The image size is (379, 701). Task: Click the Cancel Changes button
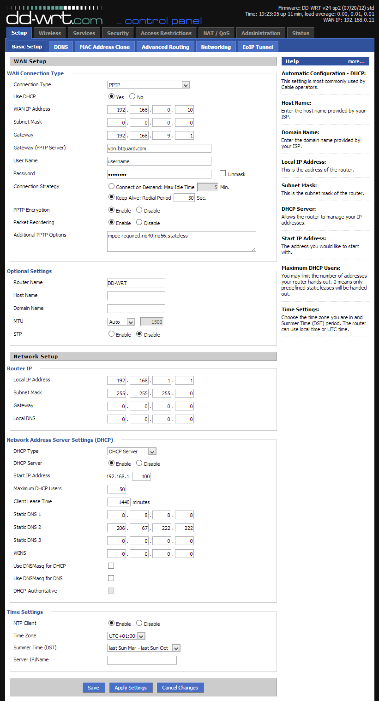pyautogui.click(x=180, y=688)
